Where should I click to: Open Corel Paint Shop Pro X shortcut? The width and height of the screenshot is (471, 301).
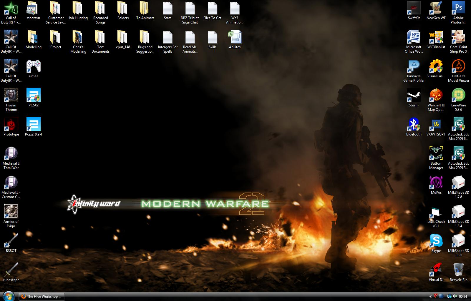(458, 42)
